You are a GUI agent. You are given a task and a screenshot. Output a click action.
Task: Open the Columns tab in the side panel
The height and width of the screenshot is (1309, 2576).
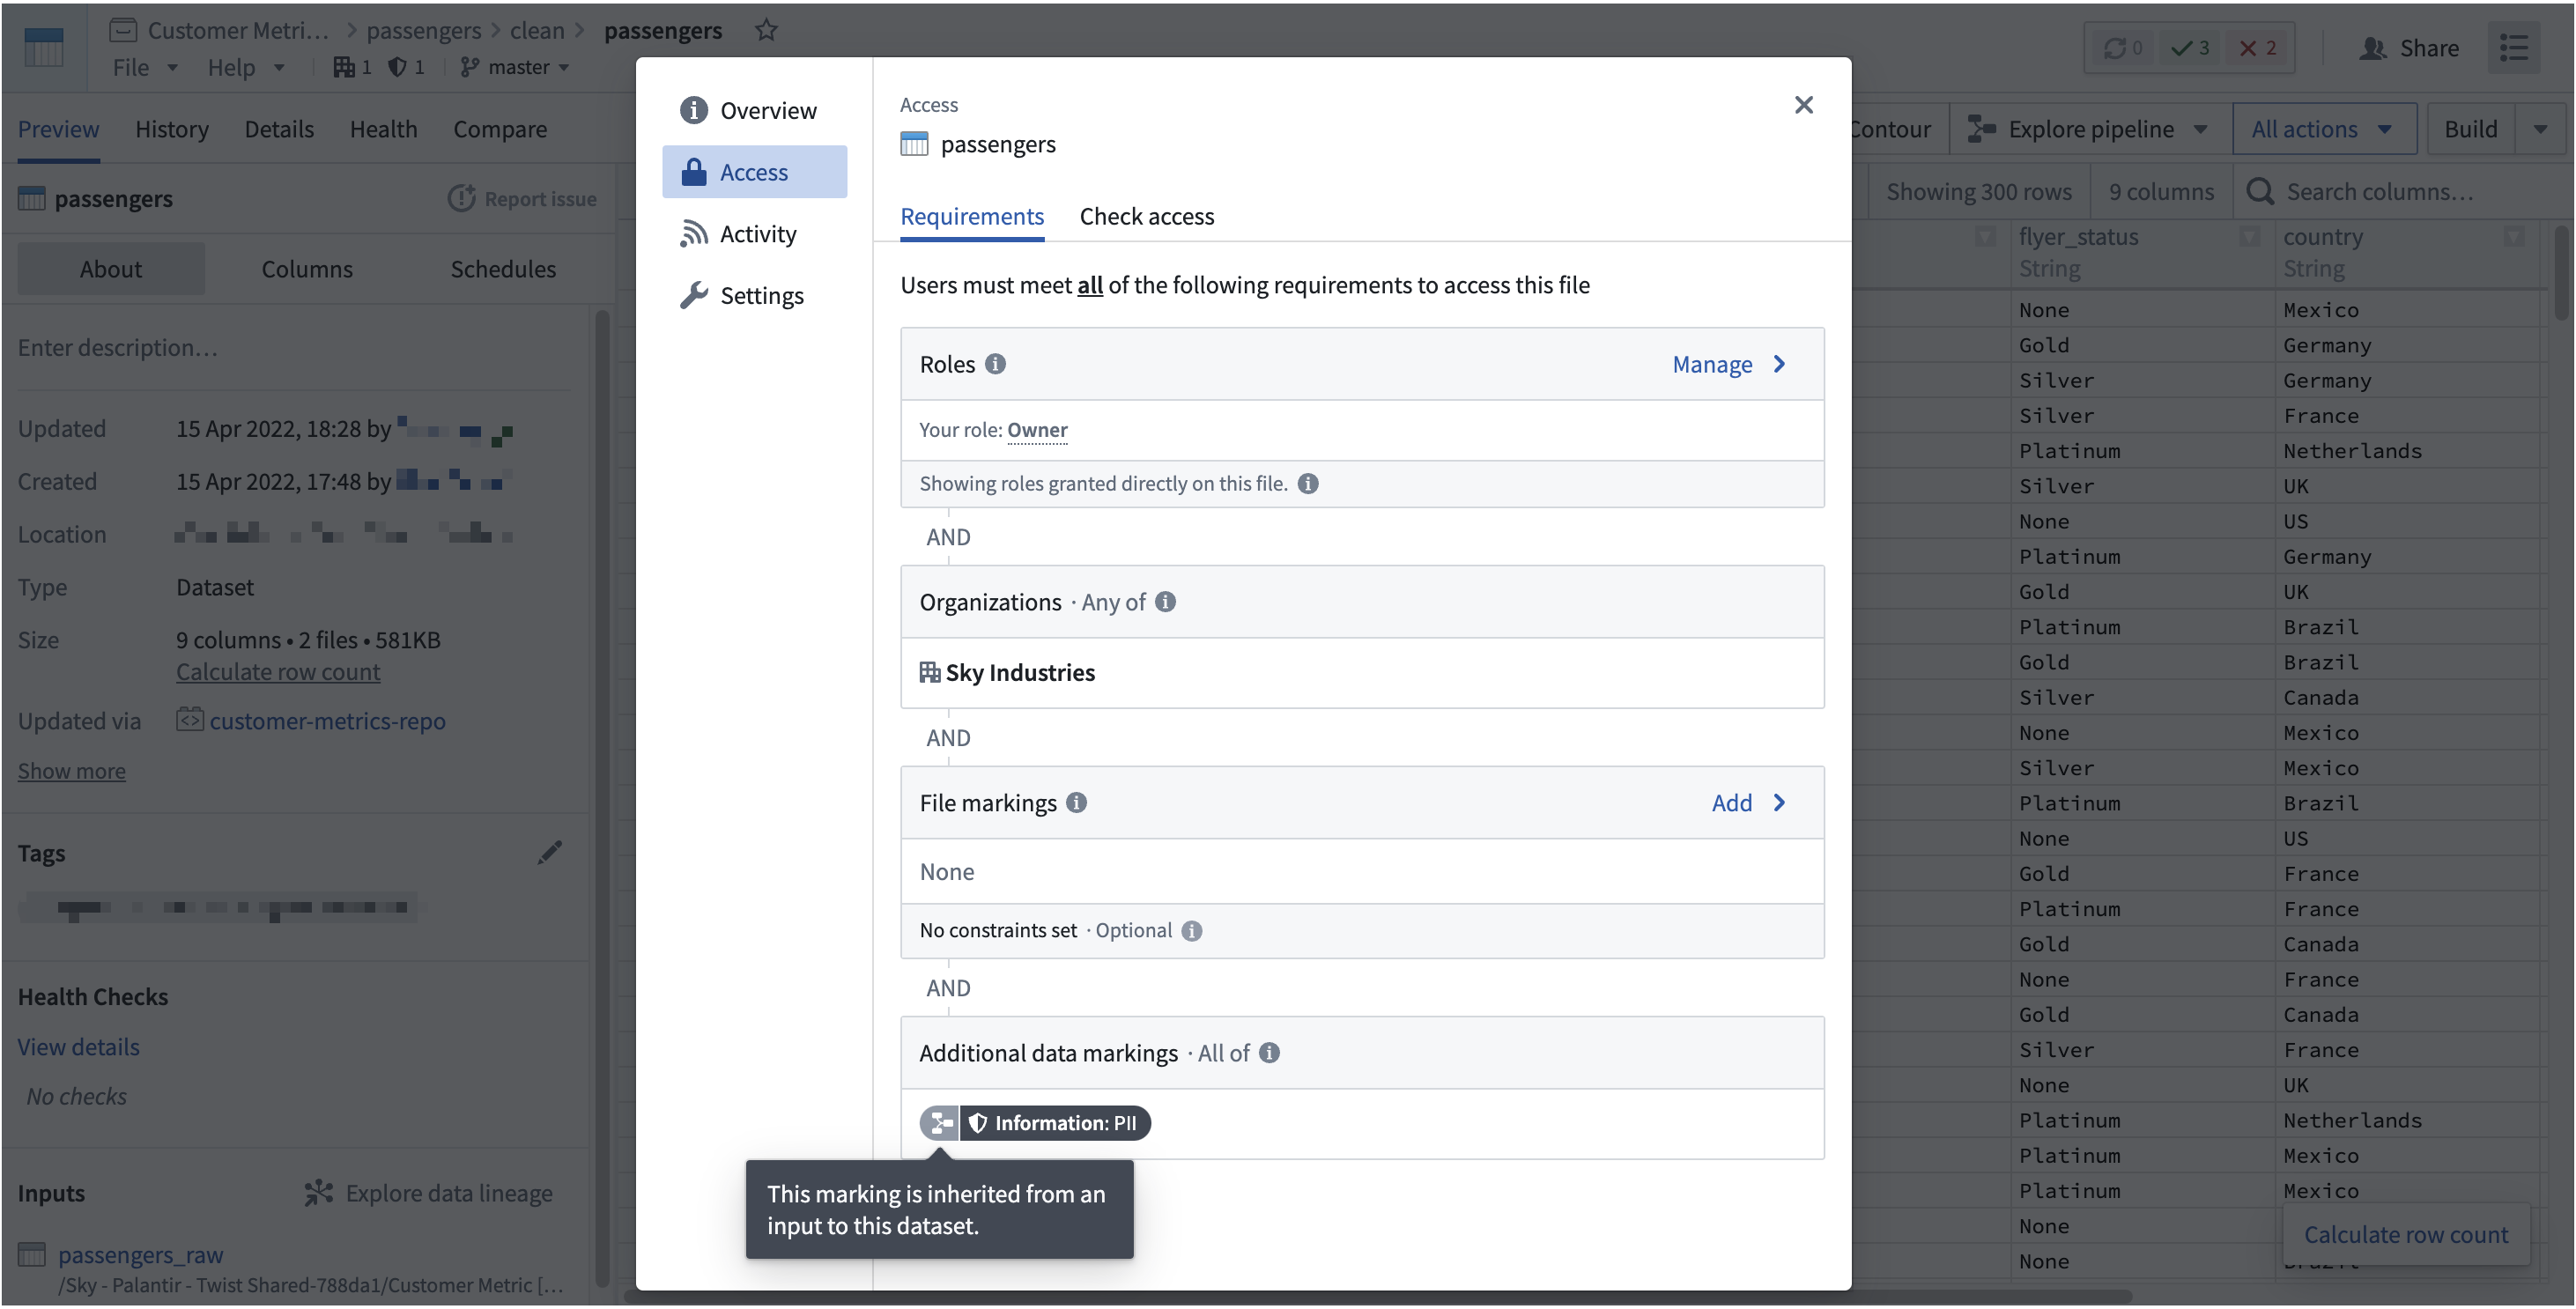pyautogui.click(x=307, y=269)
